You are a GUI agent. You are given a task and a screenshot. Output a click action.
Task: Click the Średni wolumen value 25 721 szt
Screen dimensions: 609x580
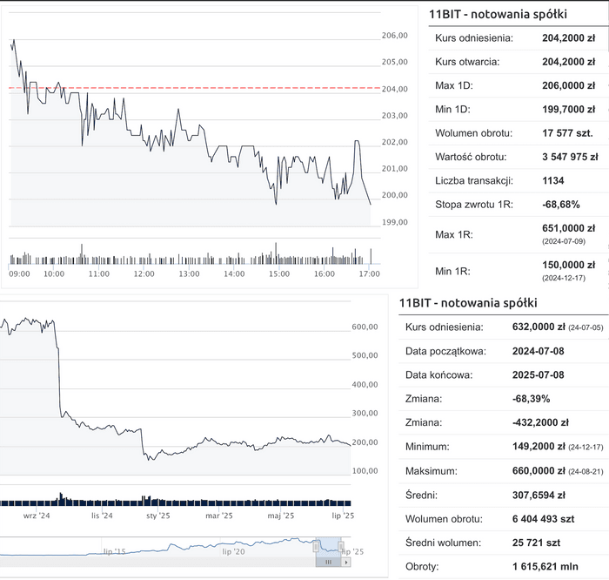537,543
